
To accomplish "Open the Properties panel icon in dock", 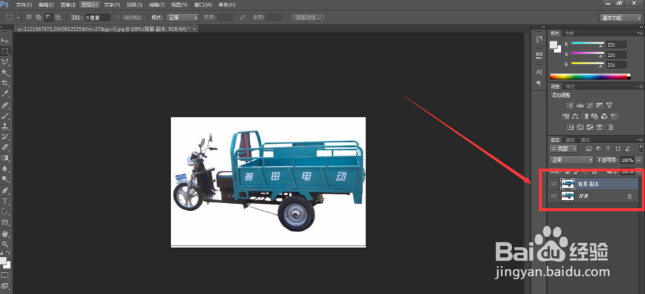I will [539, 55].
